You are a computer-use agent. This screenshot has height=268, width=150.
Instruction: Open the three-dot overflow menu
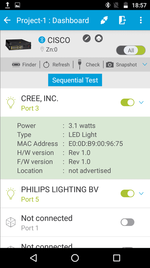[x=141, y=20]
